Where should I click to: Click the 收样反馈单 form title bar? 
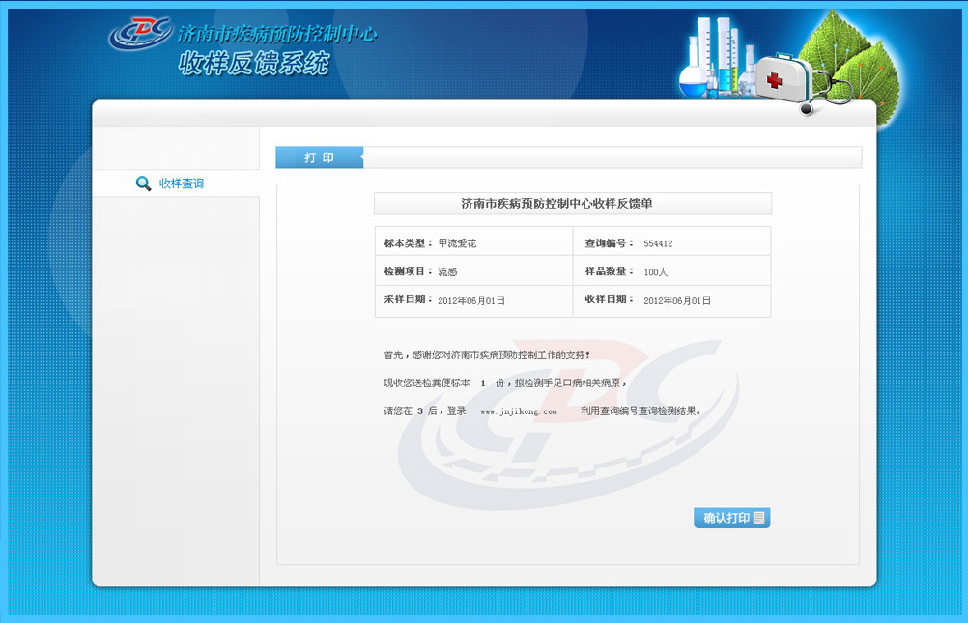(572, 204)
